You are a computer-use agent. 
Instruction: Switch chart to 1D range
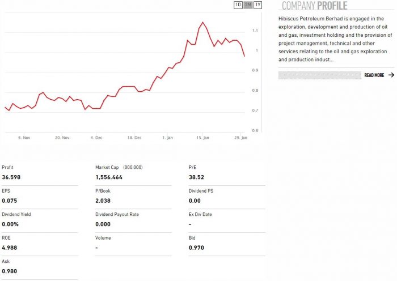pos(238,5)
